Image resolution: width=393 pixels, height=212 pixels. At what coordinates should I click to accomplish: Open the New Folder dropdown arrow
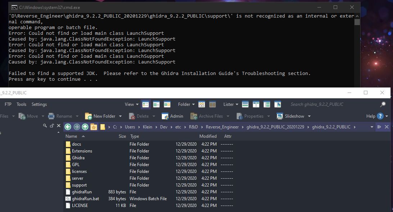[x=120, y=116]
